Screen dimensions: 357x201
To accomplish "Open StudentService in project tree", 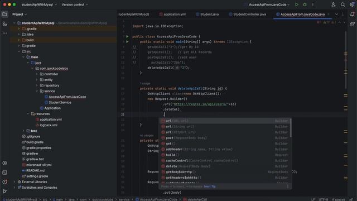I will tap(60, 103).
